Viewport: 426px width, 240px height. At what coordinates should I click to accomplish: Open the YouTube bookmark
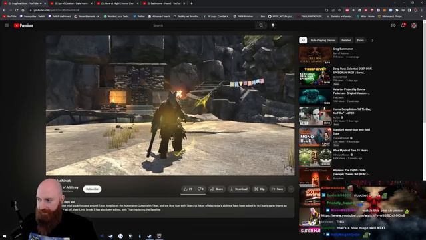tap(9, 16)
